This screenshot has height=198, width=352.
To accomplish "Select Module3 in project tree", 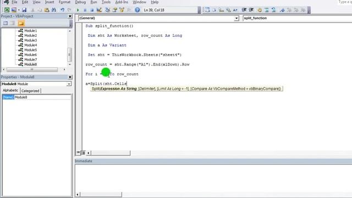I will [x=31, y=40].
